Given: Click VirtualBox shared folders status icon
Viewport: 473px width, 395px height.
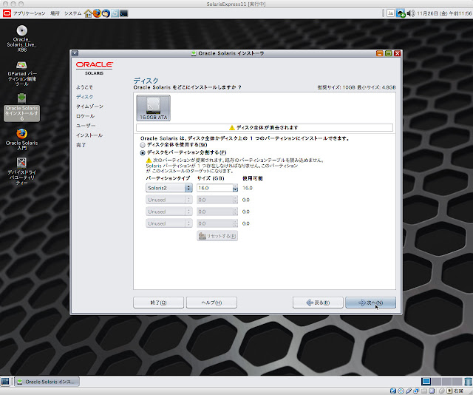Looking at the screenshot, I should click(x=424, y=391).
